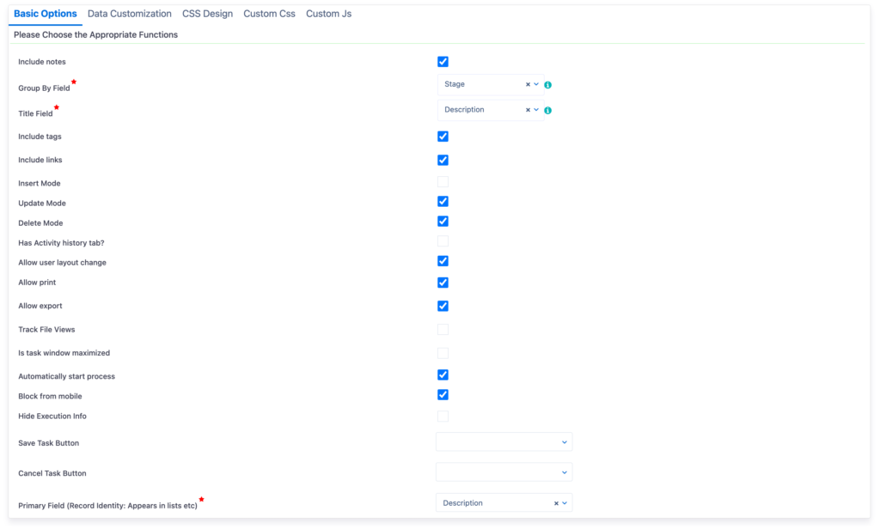880x529 pixels.
Task: Open the info tooltip beside Title Field
Action: [547, 110]
